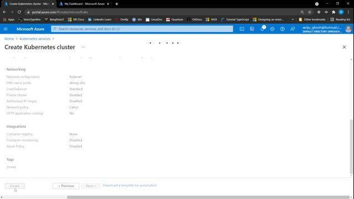The height and width of the screenshot is (199, 354).
Task: Open the notifications bell
Action: (x=262, y=29)
